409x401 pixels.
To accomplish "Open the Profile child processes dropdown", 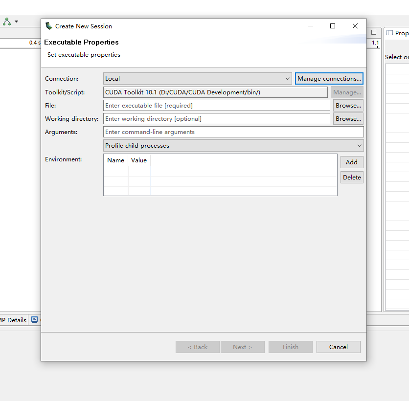I will click(360, 145).
